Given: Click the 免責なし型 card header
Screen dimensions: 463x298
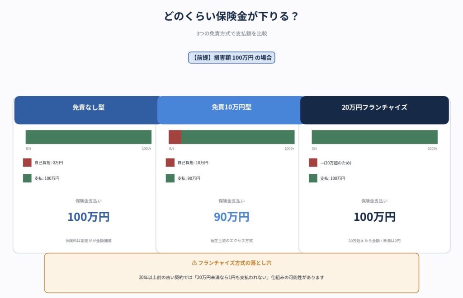Looking at the screenshot, I should click(87, 110).
